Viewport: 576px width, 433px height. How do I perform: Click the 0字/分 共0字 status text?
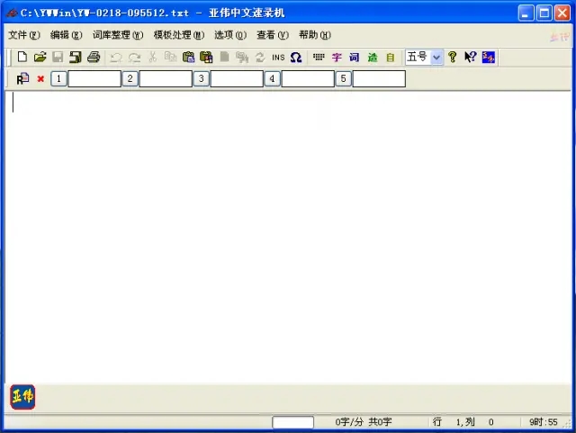(364, 422)
